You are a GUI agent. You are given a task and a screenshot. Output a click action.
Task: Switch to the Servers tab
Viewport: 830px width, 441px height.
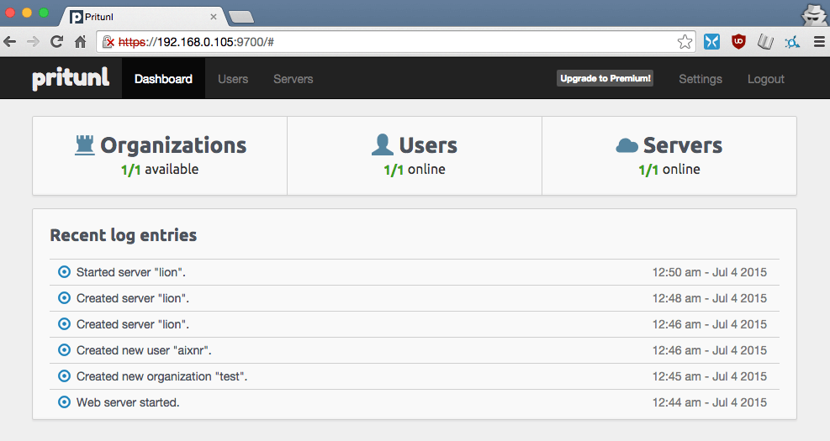293,79
